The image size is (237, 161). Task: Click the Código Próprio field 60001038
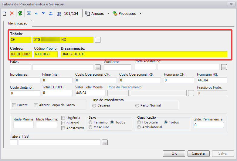[46, 54]
